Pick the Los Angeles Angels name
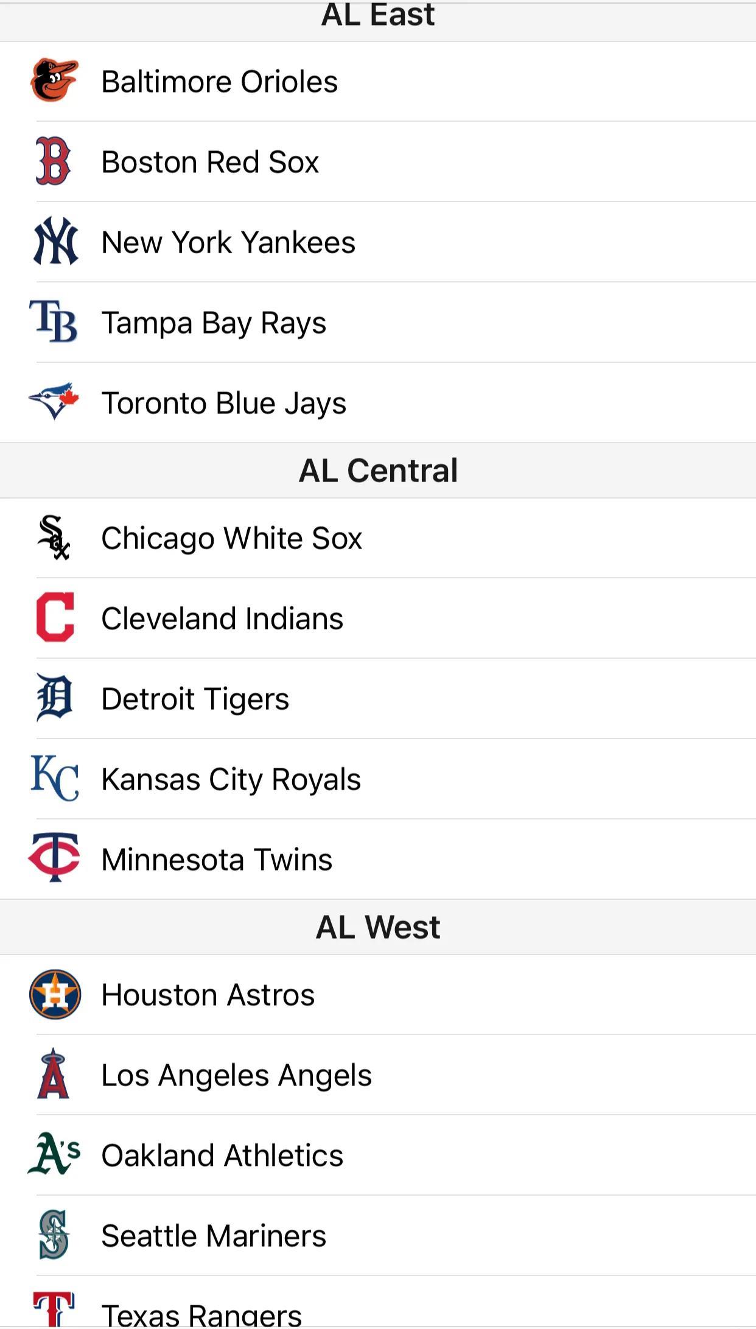This screenshot has width=756, height=1329. pos(236,1075)
